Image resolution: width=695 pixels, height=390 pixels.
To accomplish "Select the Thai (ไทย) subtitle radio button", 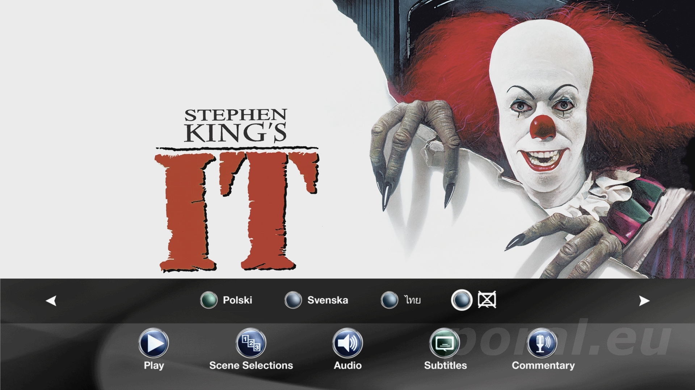I will [389, 300].
